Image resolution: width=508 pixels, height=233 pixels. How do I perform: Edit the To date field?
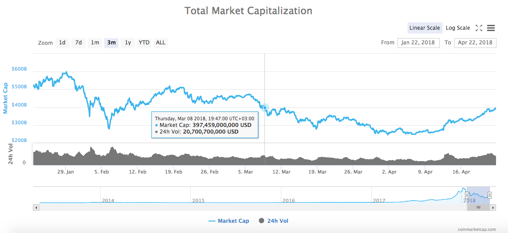475,43
